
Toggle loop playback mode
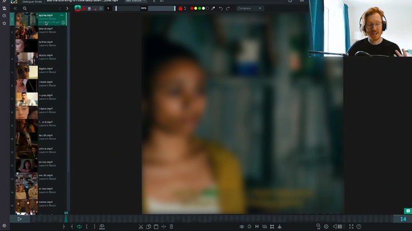(x=79, y=226)
